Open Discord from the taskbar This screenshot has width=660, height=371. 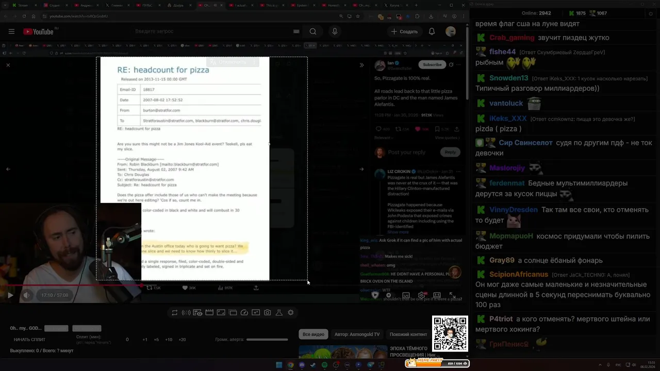tap(302, 365)
